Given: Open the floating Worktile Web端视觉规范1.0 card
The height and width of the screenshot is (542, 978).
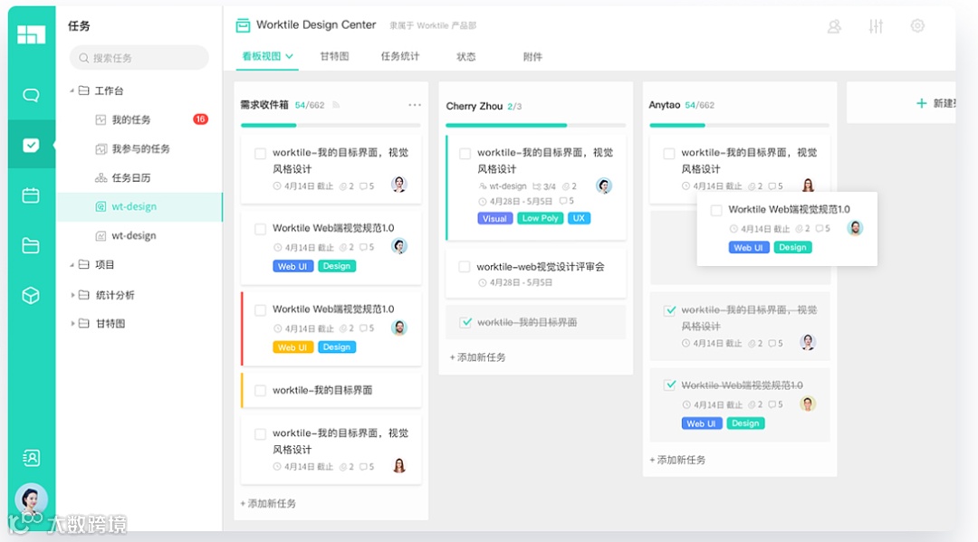Looking at the screenshot, I should coord(787,229).
